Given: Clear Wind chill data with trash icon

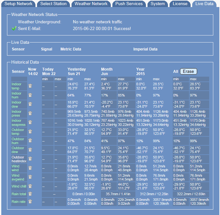Looking at the screenshot, I should (x=30, y=186).
